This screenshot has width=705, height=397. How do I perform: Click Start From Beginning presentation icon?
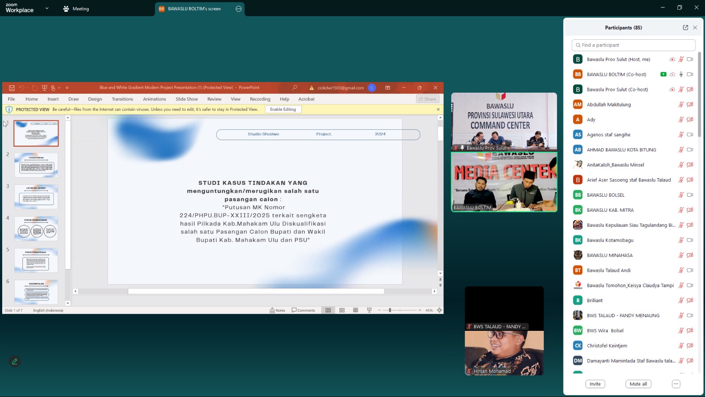coord(45,88)
